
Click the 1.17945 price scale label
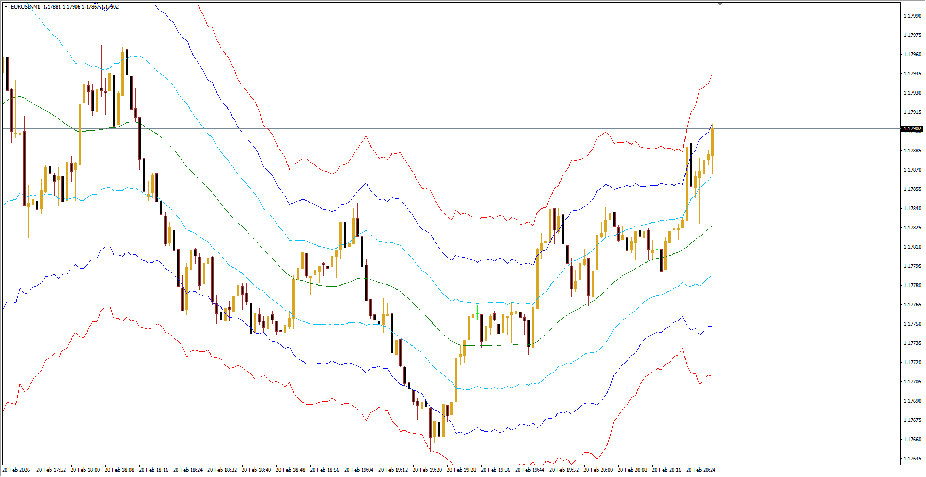(x=912, y=74)
